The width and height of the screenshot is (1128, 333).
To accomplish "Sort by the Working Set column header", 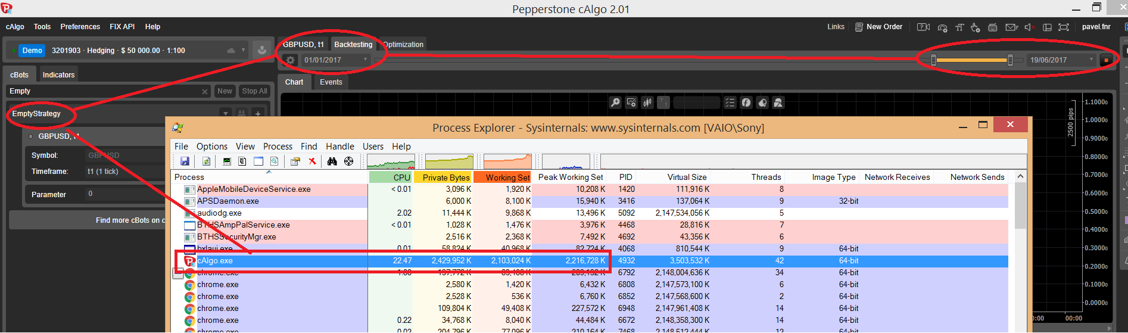I will [x=503, y=178].
